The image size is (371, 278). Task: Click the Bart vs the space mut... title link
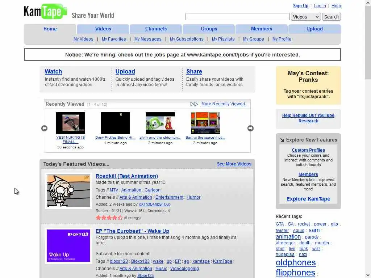click(x=205, y=137)
